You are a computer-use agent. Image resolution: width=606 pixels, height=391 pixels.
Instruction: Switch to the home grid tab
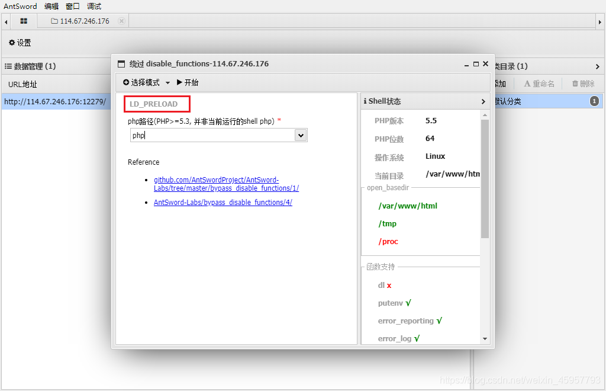(24, 21)
